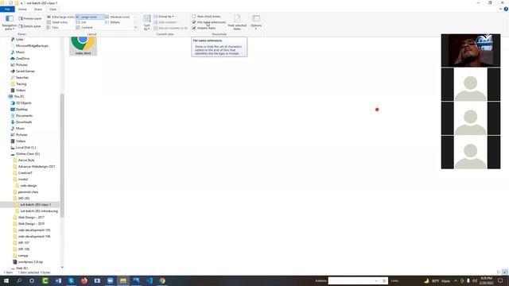This screenshot has width=509, height=286.
Task: Toggle the Details pane
Action: coord(29,26)
